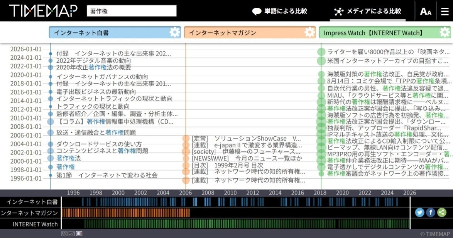
Task: Click the green dot beside 米国インターネットアーカイブ
Action: click(x=321, y=61)
